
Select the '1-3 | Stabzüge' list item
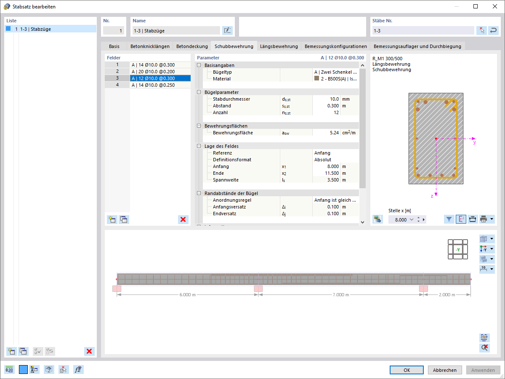point(50,29)
